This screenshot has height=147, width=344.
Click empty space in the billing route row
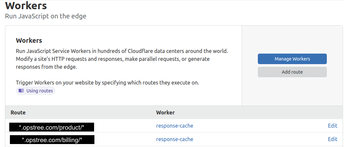click(x=258, y=139)
